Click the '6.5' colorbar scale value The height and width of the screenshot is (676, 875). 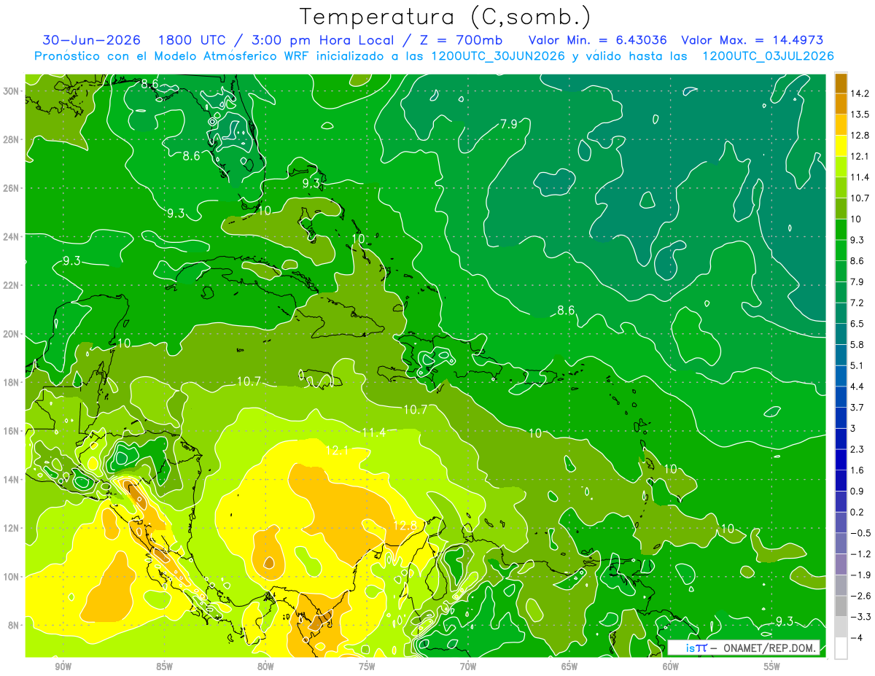click(857, 323)
